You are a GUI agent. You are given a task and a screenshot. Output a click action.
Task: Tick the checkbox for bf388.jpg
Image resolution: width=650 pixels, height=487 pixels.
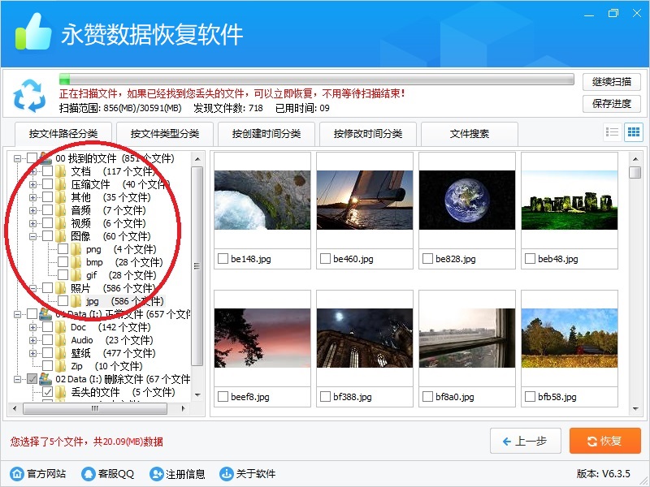[325, 397]
